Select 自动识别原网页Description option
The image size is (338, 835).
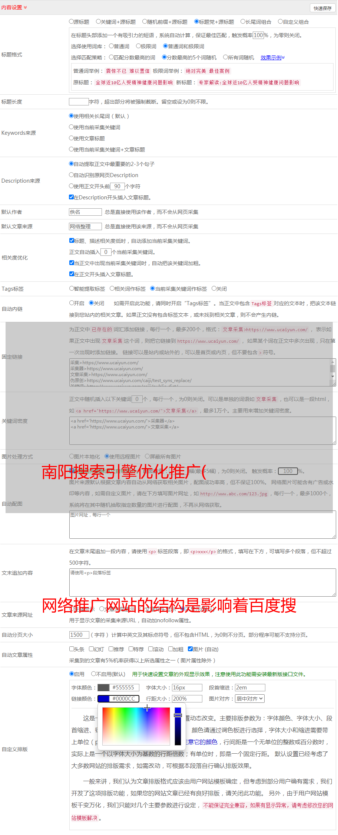click(x=71, y=175)
